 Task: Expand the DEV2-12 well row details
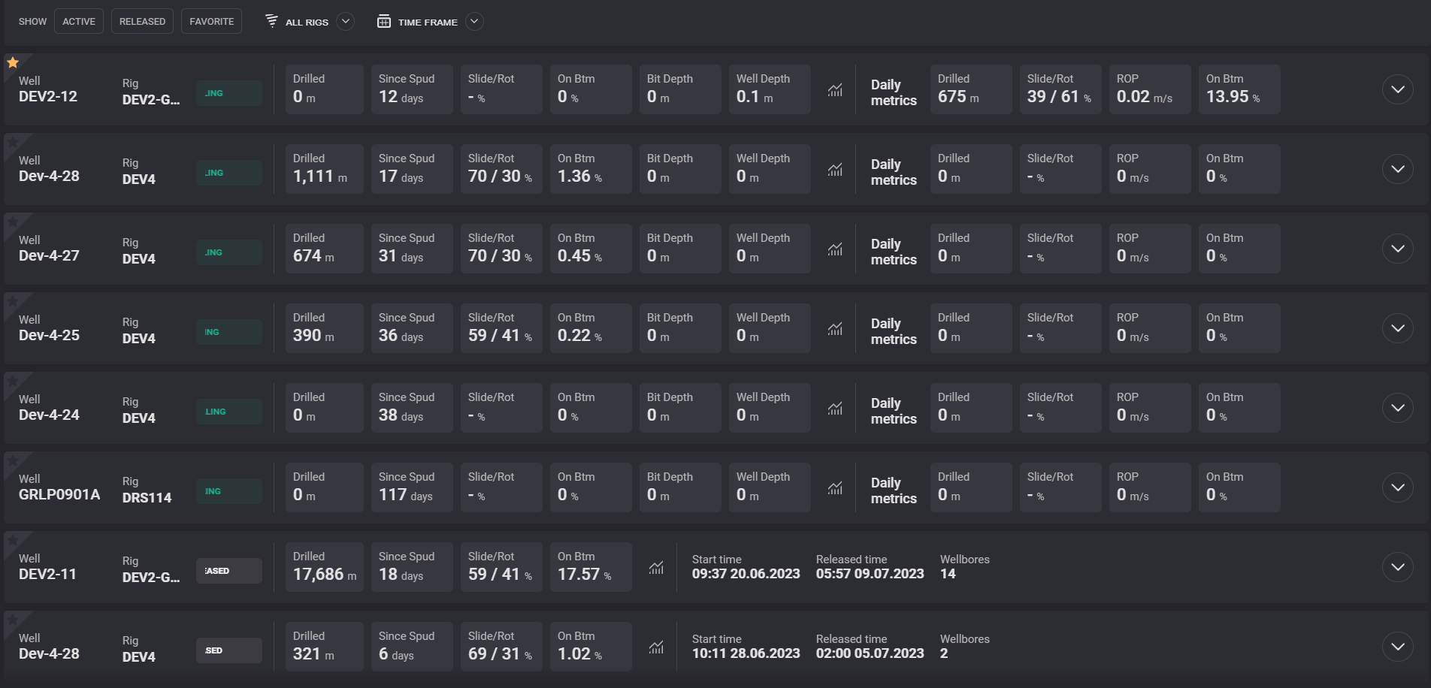[x=1397, y=90]
